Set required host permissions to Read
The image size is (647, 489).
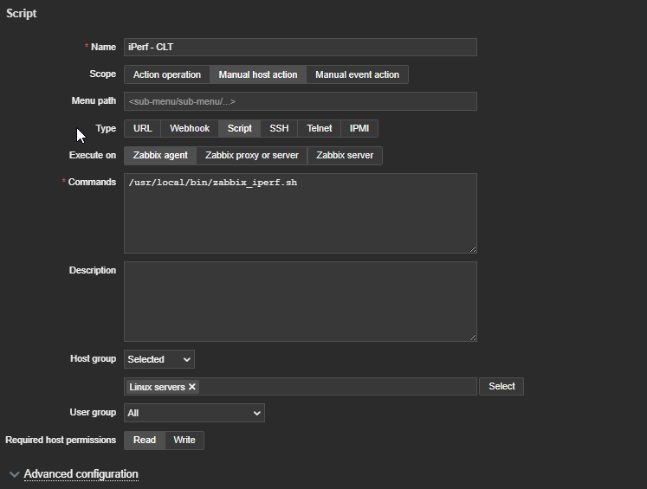(x=145, y=440)
